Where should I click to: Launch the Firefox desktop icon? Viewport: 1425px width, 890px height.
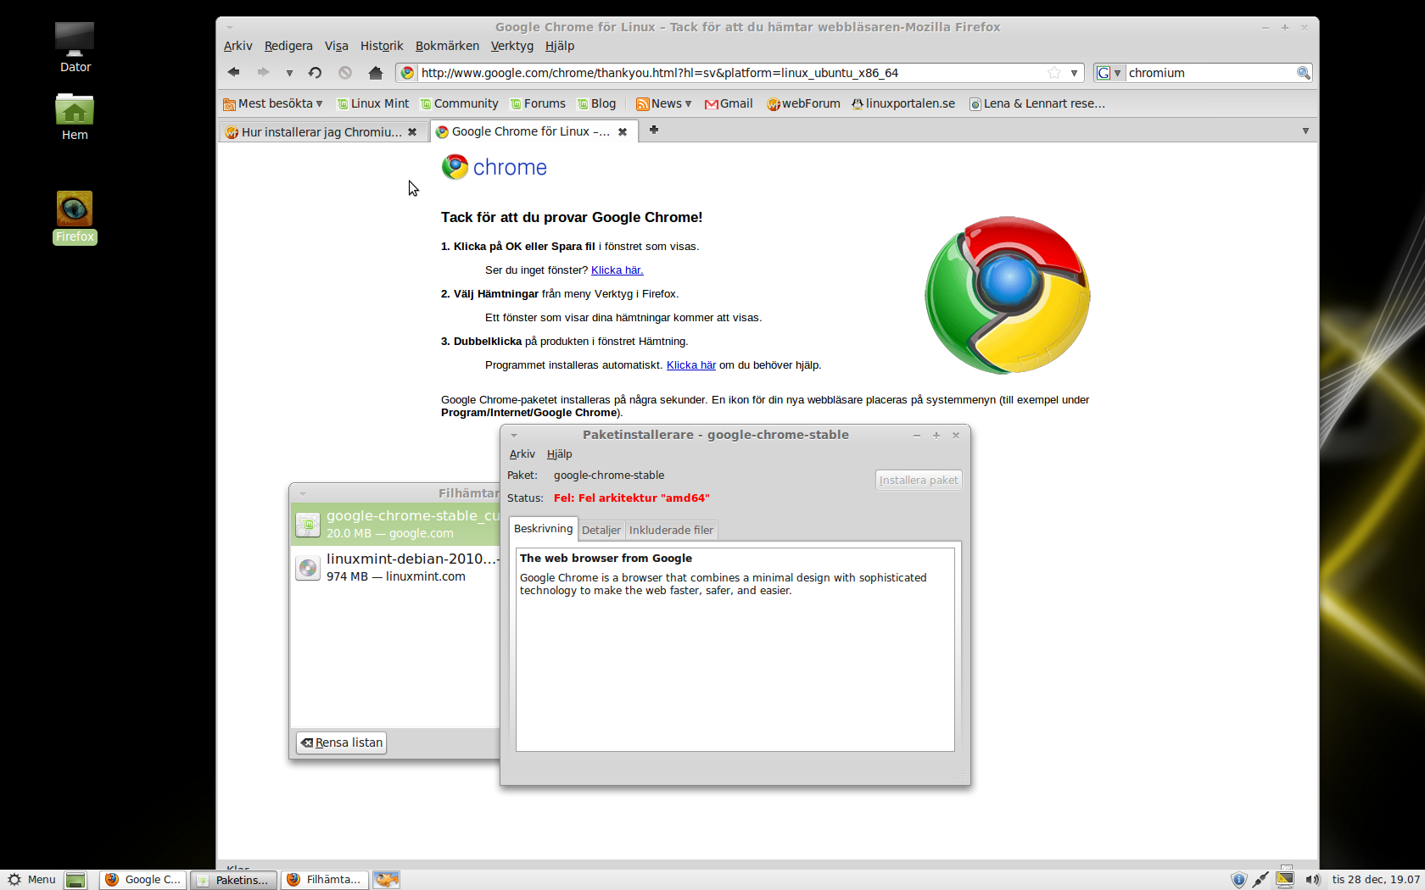coord(75,218)
